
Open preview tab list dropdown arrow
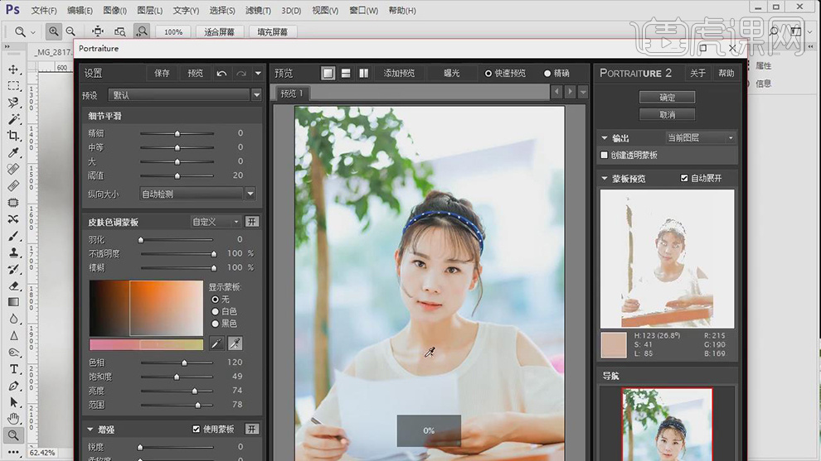point(583,93)
